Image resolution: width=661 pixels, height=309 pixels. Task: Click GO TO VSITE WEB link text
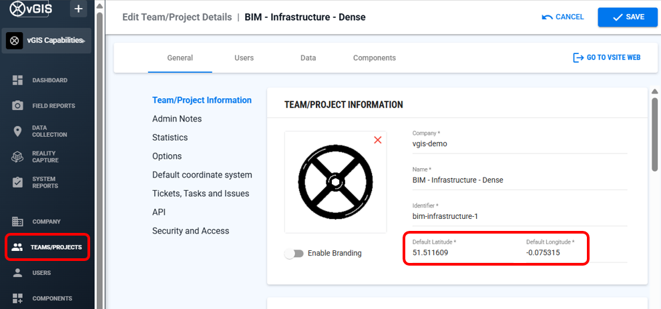point(614,57)
